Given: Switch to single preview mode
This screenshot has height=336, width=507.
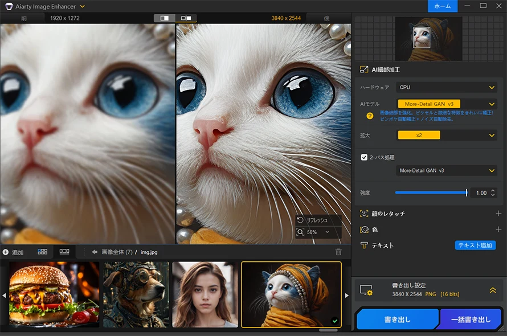Looking at the screenshot, I should point(165,18).
